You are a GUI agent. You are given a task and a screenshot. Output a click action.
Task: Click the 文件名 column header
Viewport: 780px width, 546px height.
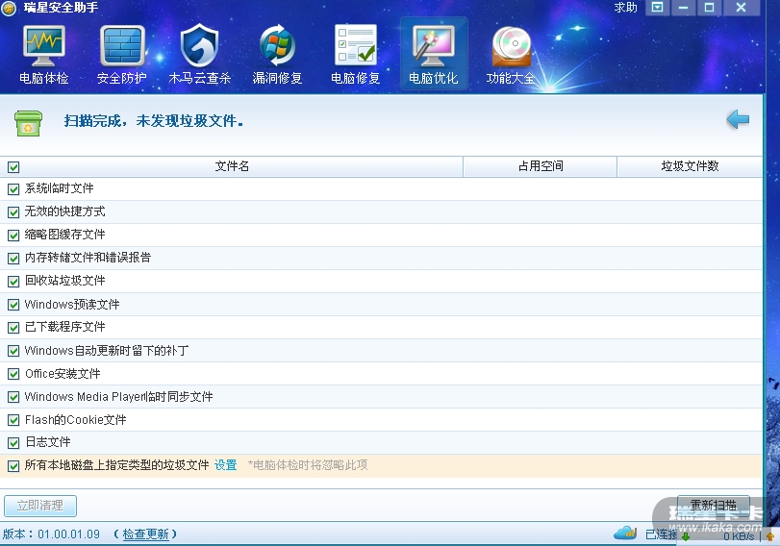pyautogui.click(x=232, y=166)
